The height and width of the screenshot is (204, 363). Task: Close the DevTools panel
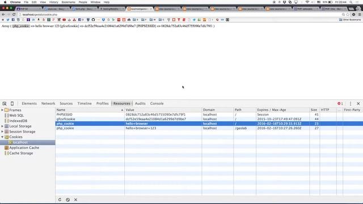(358, 104)
